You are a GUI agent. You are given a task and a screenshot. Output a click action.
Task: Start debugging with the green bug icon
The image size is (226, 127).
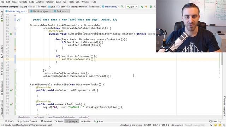click(x=151, y=7)
